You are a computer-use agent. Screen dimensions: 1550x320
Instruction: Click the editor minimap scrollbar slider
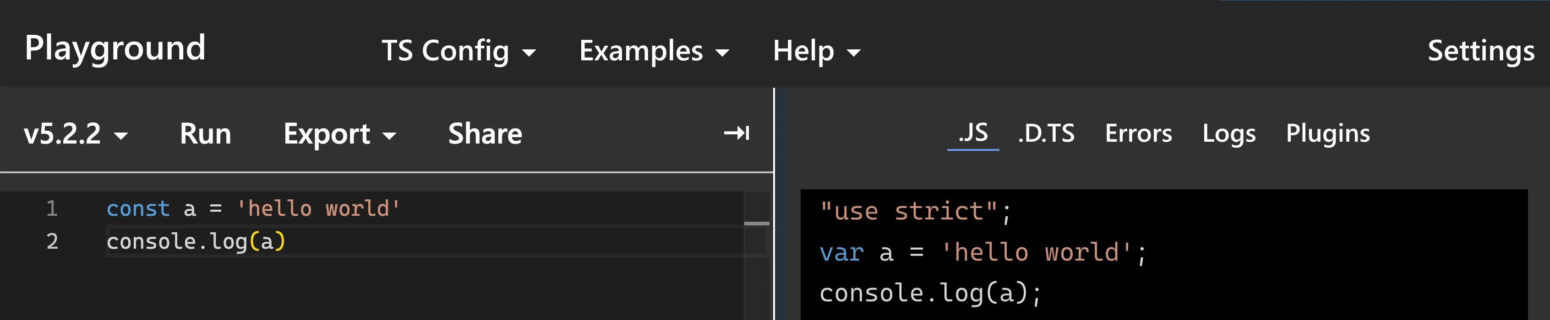[756, 224]
